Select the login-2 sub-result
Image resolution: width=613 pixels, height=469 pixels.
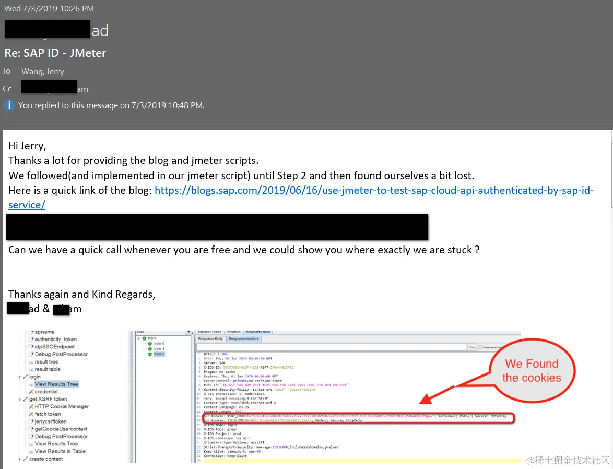pyautogui.click(x=159, y=354)
